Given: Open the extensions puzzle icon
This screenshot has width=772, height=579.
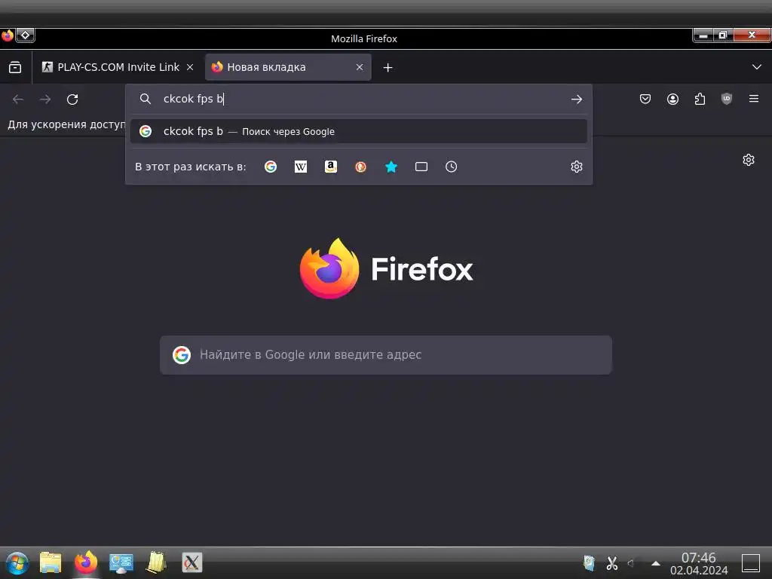Looking at the screenshot, I should [700, 100].
